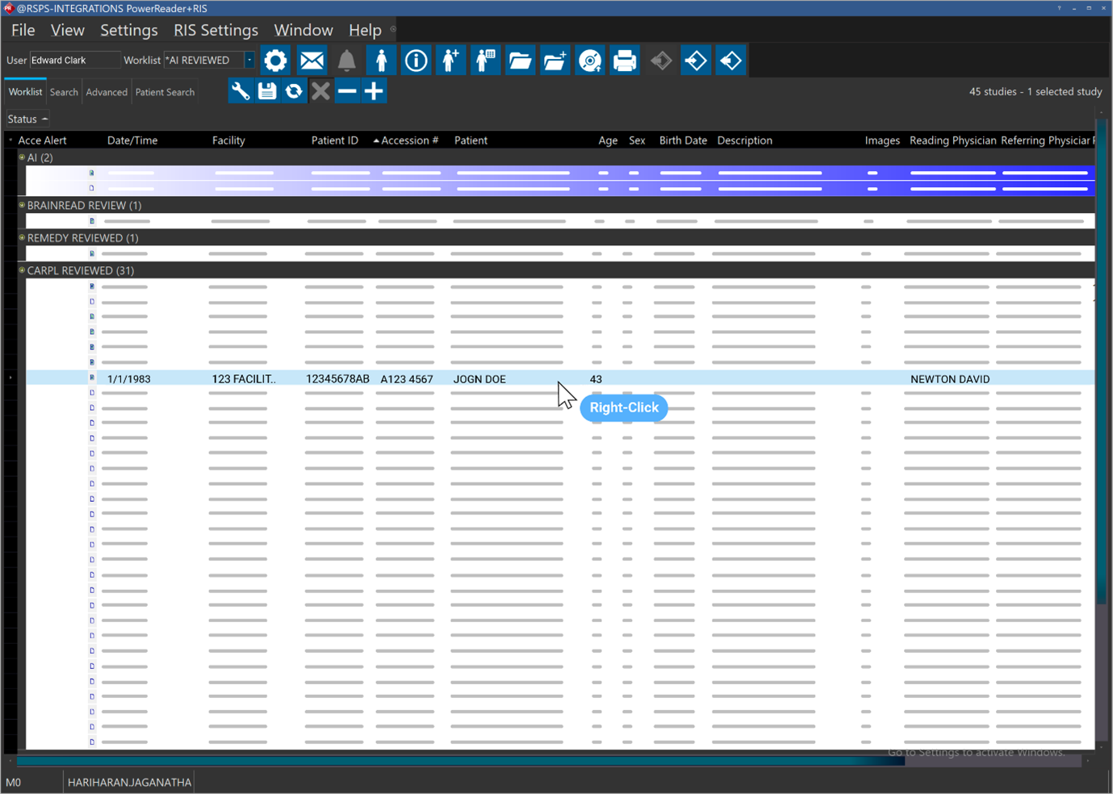Collapse the CARPL REVIEWED (31) group
This screenshot has height=794, width=1113.
[x=20, y=270]
